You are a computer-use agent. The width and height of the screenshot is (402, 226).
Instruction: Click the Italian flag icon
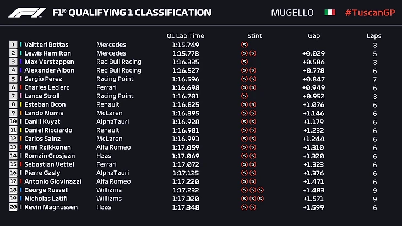(x=330, y=12)
